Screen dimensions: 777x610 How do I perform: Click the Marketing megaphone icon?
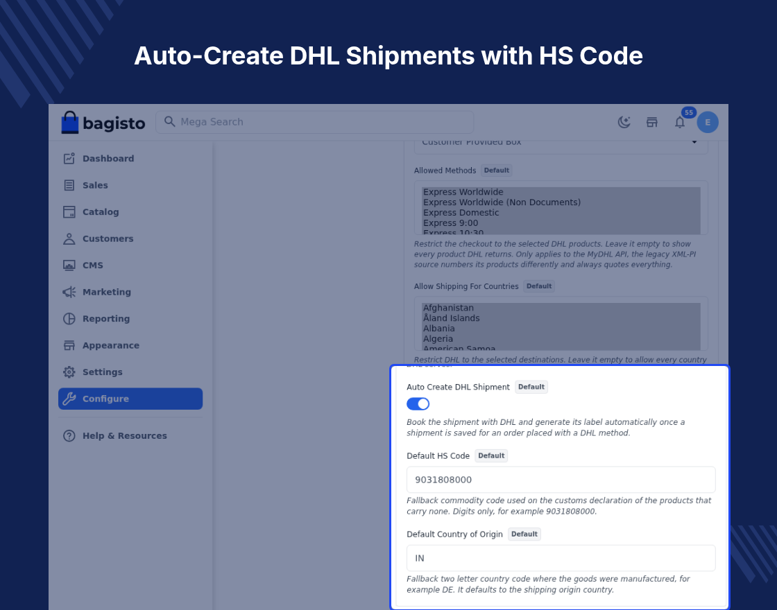click(69, 292)
